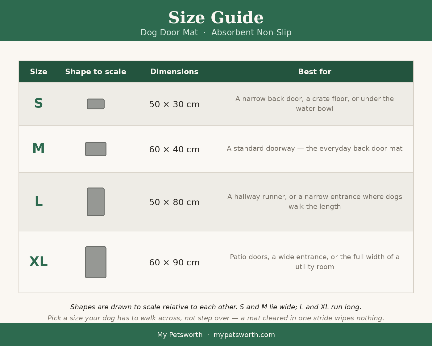Viewport: 432px width, 346px height.
Task: Click the 'My Petsworth · mypetsworth.com' footer text
Action: tap(216, 335)
